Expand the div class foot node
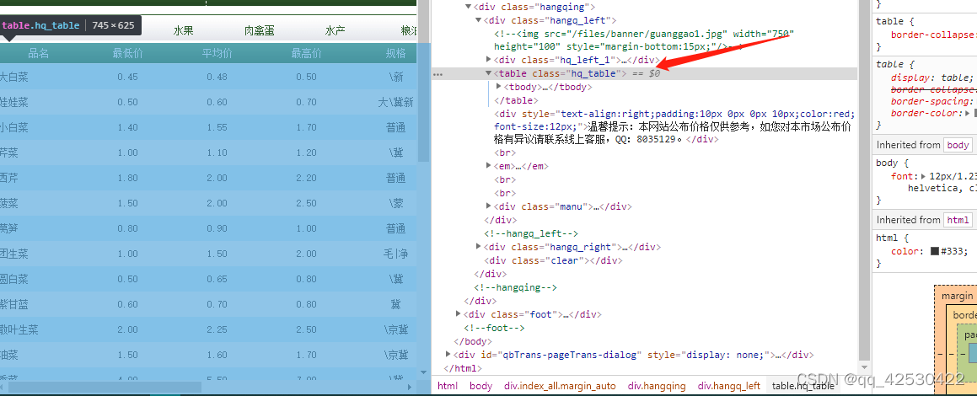This screenshot has height=396, width=977. [x=458, y=313]
